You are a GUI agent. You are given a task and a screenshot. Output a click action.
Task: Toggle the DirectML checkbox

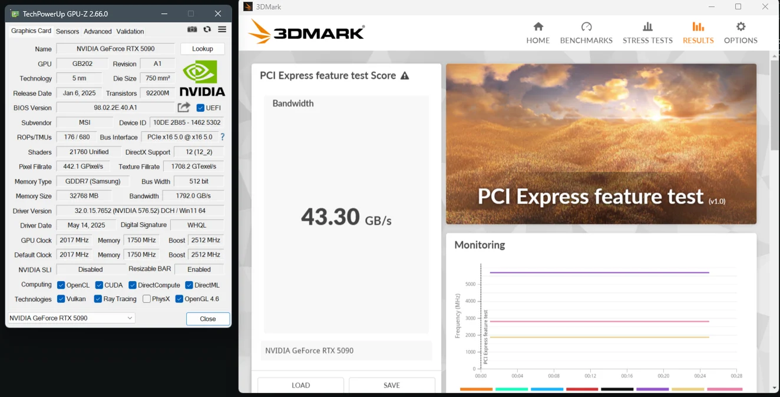(189, 285)
